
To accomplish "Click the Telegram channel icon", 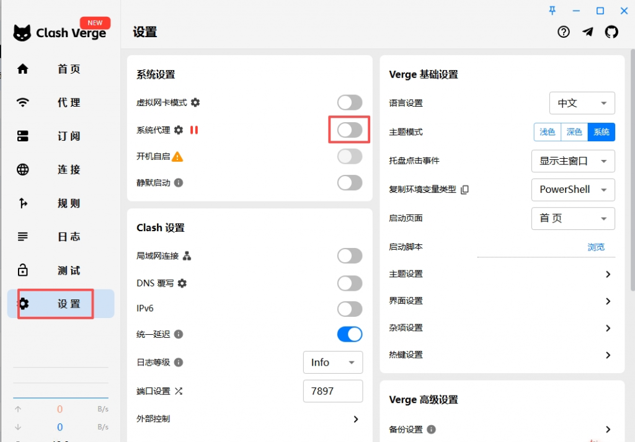I will pos(587,32).
